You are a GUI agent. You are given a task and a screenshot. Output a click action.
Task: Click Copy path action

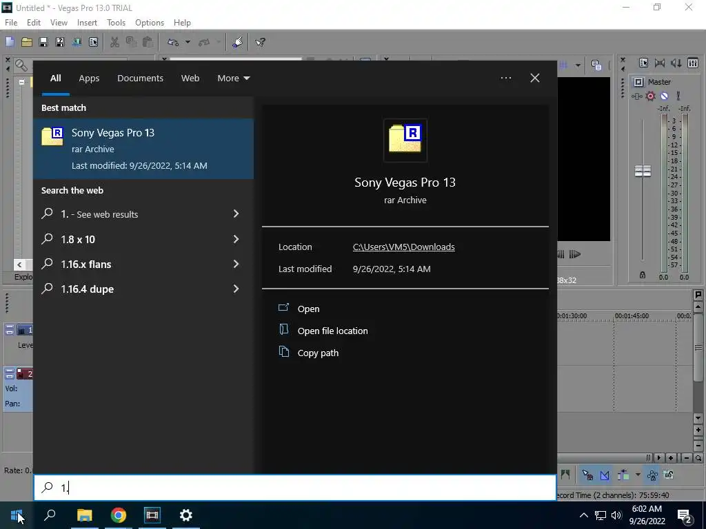click(318, 353)
